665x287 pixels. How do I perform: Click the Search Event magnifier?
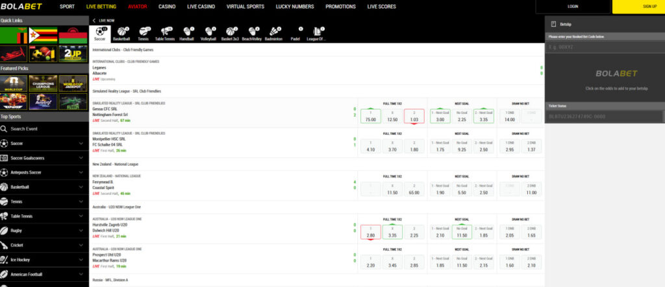[x=4, y=129]
